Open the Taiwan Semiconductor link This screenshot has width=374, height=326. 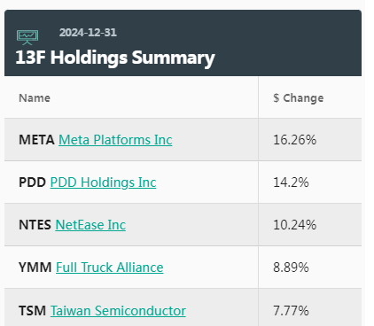coord(118,311)
